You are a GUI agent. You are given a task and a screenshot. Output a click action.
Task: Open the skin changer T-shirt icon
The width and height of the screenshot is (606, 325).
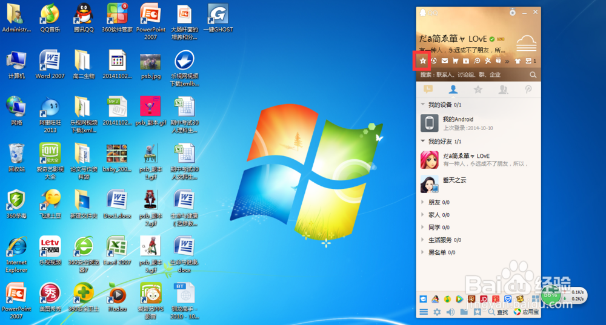pos(518,61)
